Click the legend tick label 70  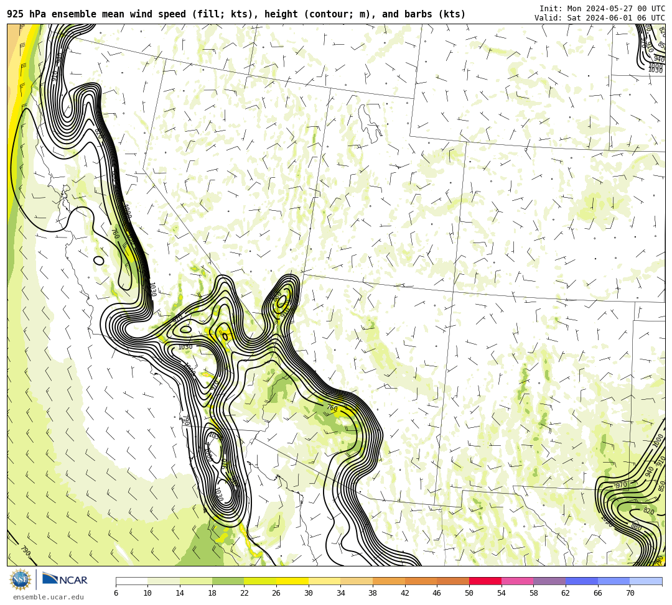630,593
